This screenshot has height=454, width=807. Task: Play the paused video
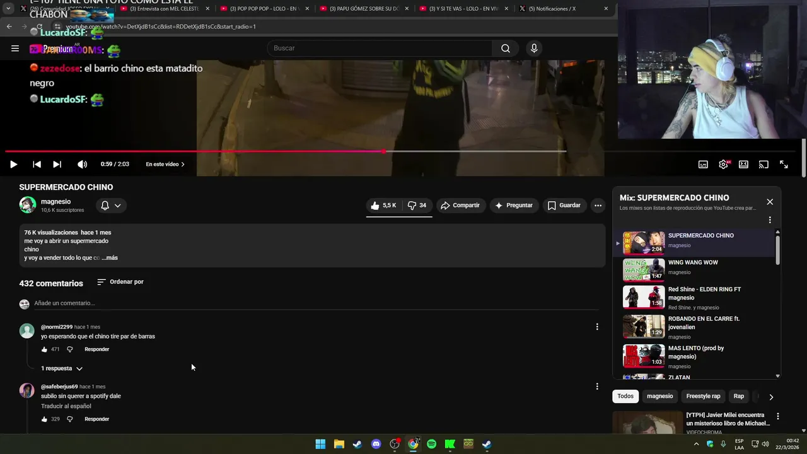13,164
